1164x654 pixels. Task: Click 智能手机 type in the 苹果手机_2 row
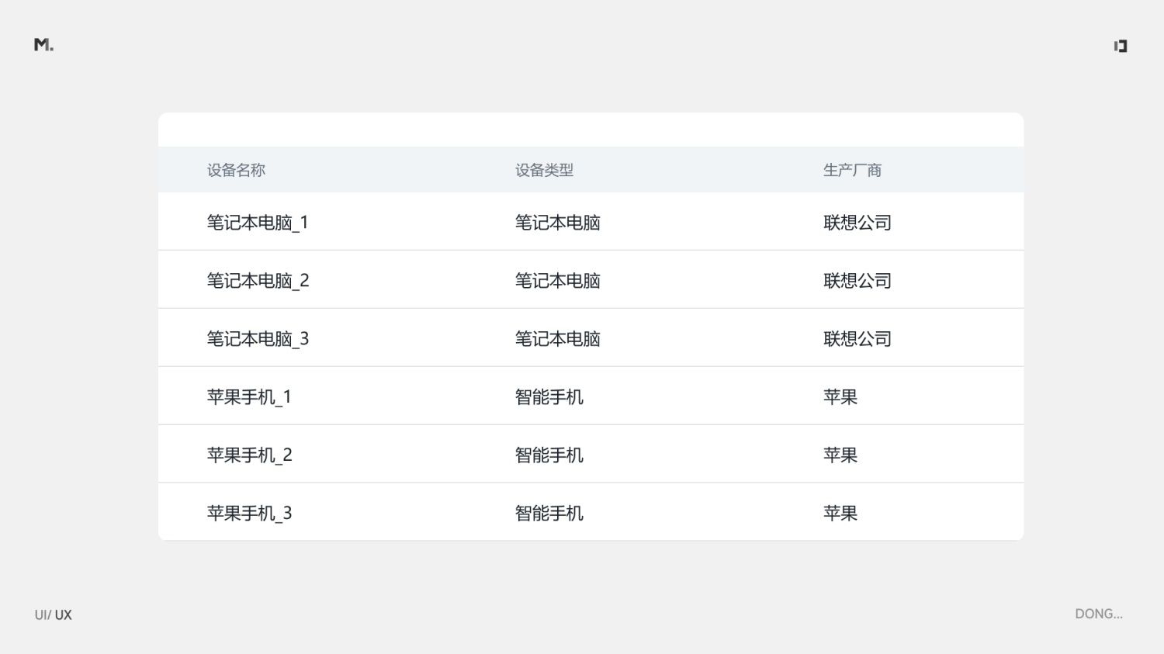[x=549, y=455]
